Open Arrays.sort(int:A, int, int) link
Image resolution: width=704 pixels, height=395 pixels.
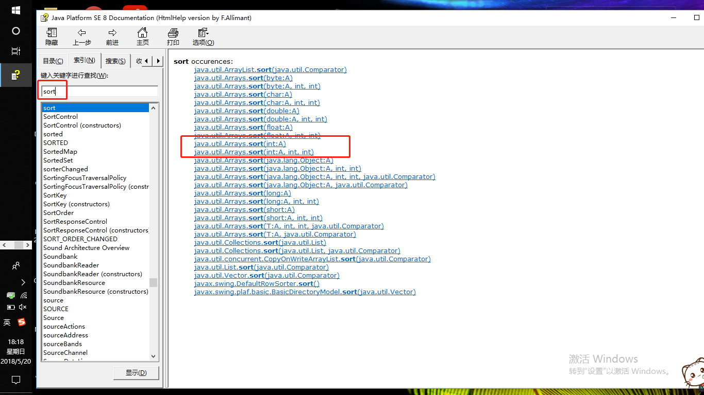click(x=254, y=152)
